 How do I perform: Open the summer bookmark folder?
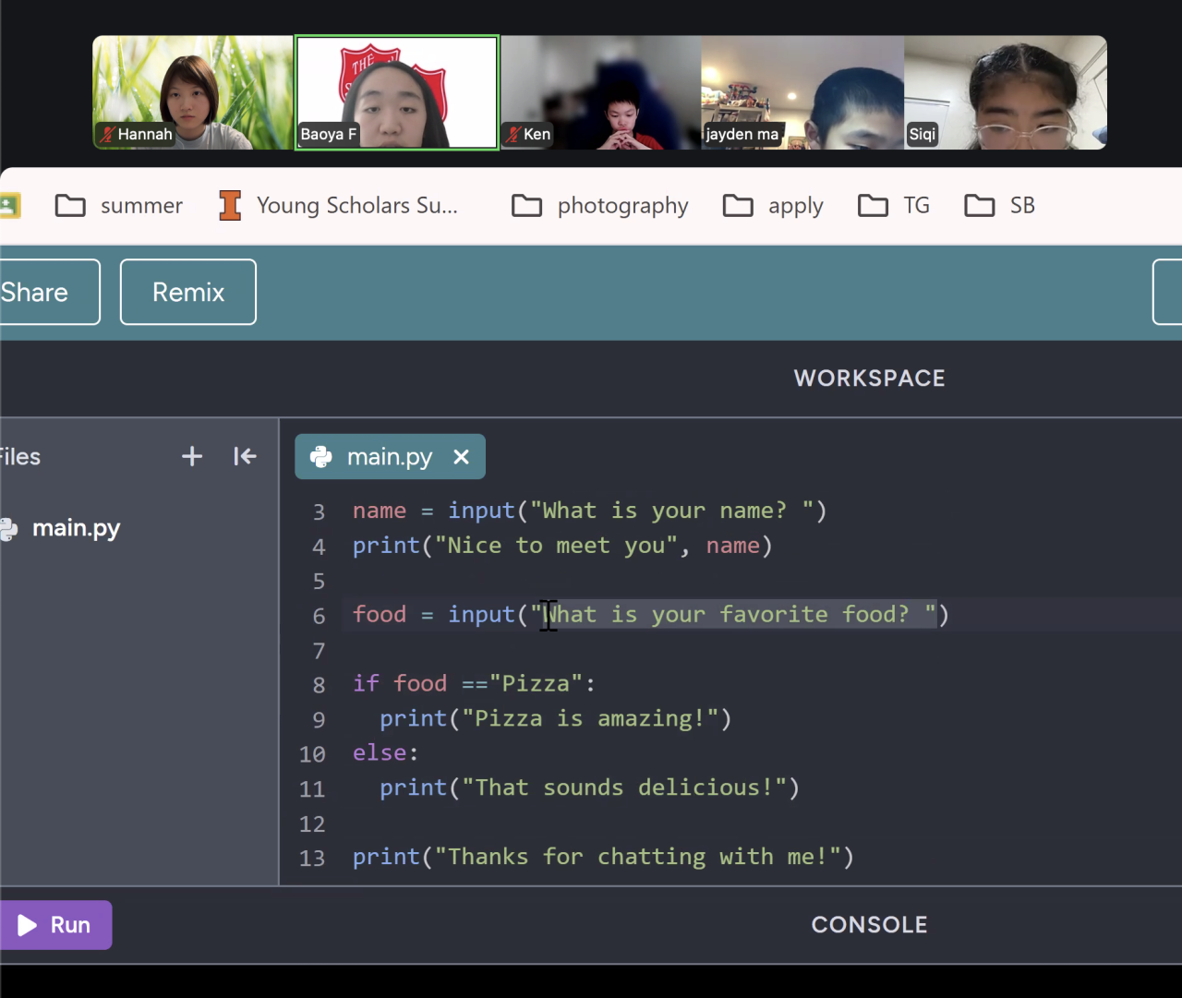pos(119,205)
